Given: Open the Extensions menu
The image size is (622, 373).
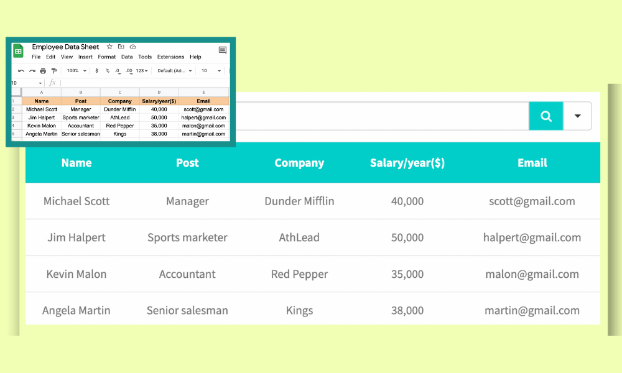Looking at the screenshot, I should (170, 57).
